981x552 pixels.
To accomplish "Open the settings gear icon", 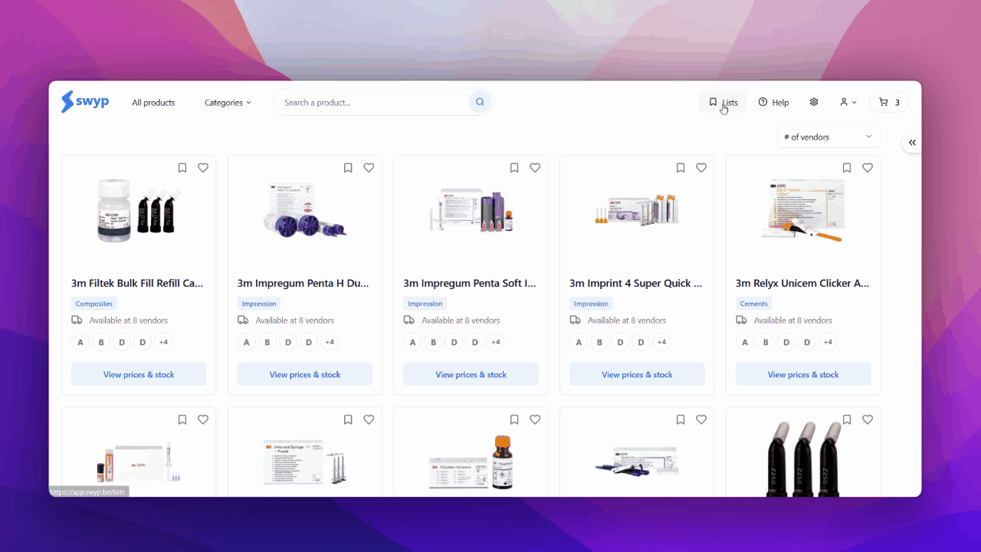I will click(814, 102).
